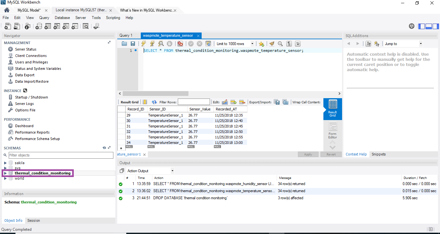This screenshot has width=440, height=234.
Task: Rollback the transaction X icon
Action: click(200, 44)
